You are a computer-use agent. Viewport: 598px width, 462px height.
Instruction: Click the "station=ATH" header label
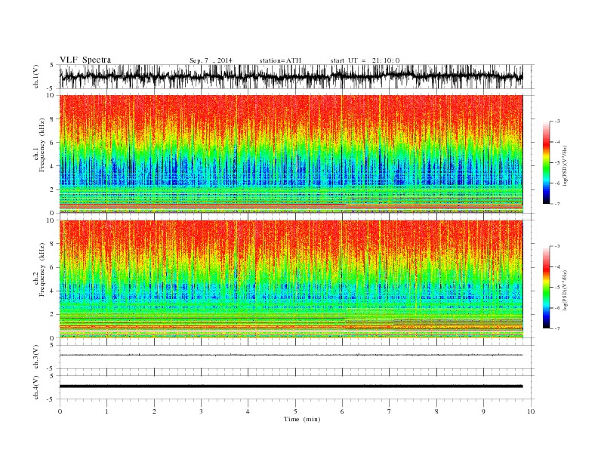pos(280,60)
